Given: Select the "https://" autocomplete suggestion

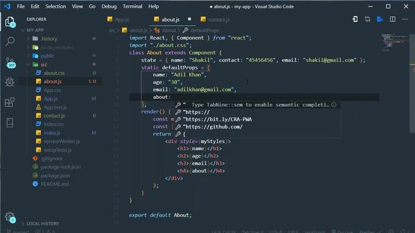Looking at the screenshot, I should pyautogui.click(x=257, y=112).
